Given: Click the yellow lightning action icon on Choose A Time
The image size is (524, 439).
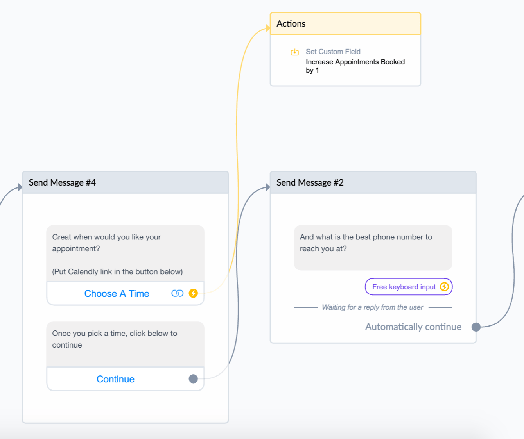Looking at the screenshot, I should [193, 293].
